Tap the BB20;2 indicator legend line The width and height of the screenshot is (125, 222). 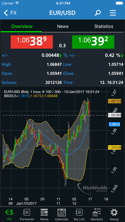coord(31,96)
